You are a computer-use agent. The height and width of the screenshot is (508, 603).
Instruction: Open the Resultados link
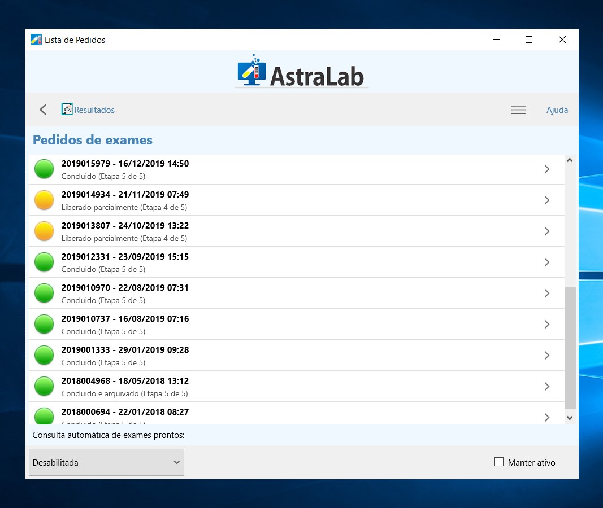coord(94,110)
